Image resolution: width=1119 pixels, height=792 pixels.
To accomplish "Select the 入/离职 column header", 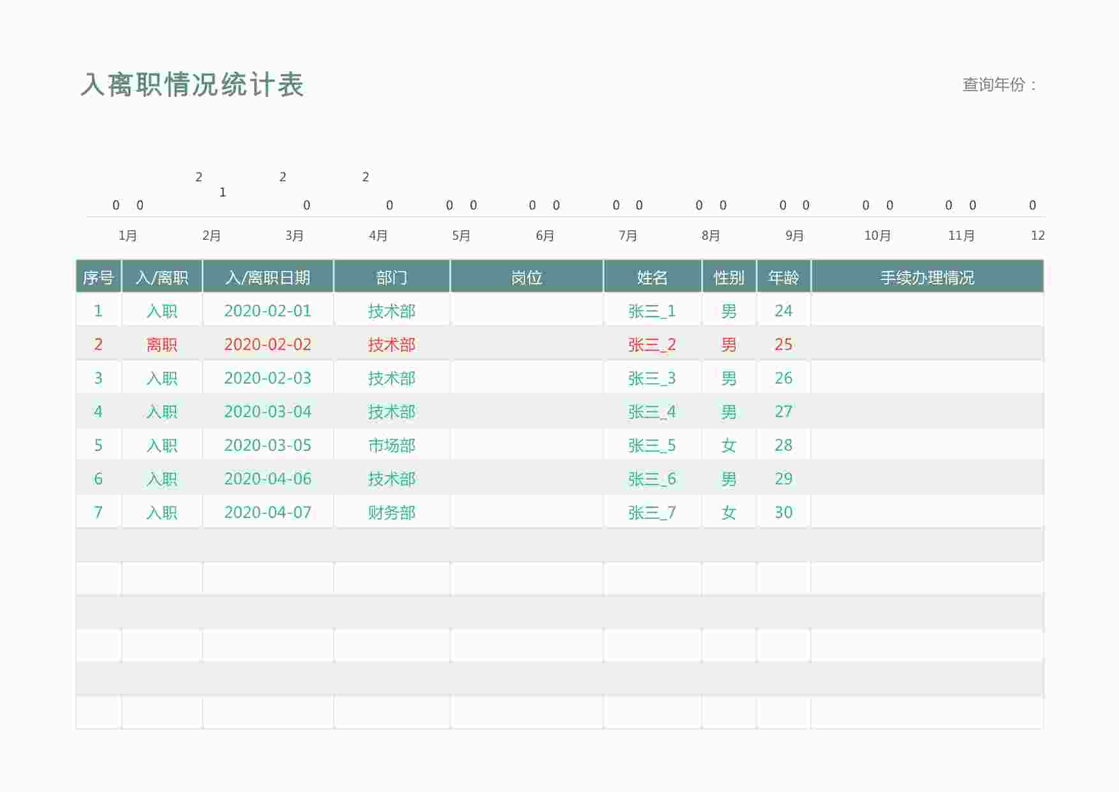I will point(162,277).
